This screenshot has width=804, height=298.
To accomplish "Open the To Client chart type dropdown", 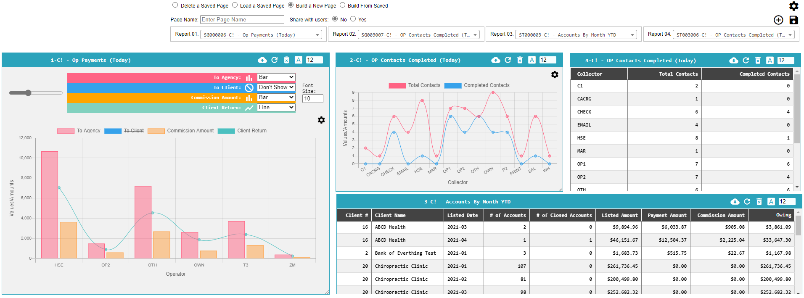I will [276, 87].
